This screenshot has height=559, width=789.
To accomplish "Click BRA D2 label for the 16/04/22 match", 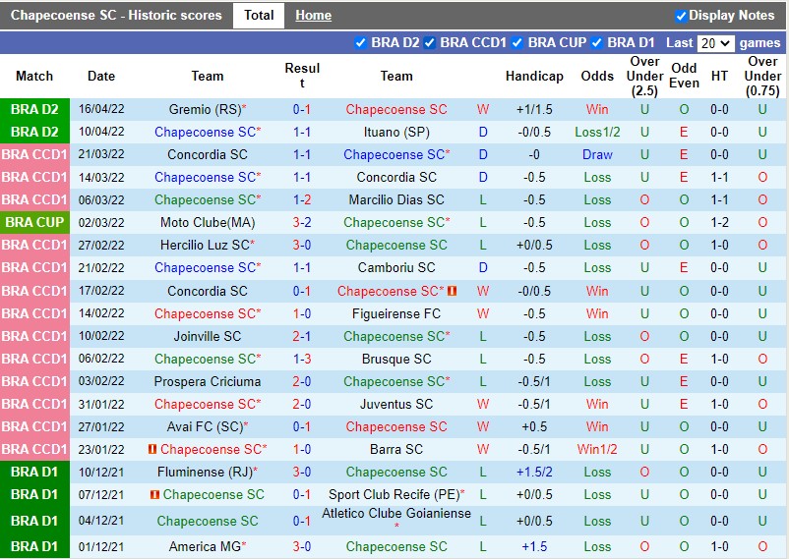I will pyautogui.click(x=34, y=110).
